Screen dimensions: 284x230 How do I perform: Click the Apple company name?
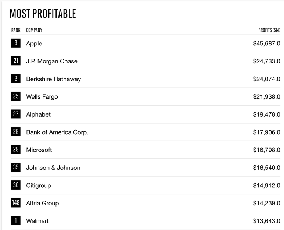(x=34, y=44)
